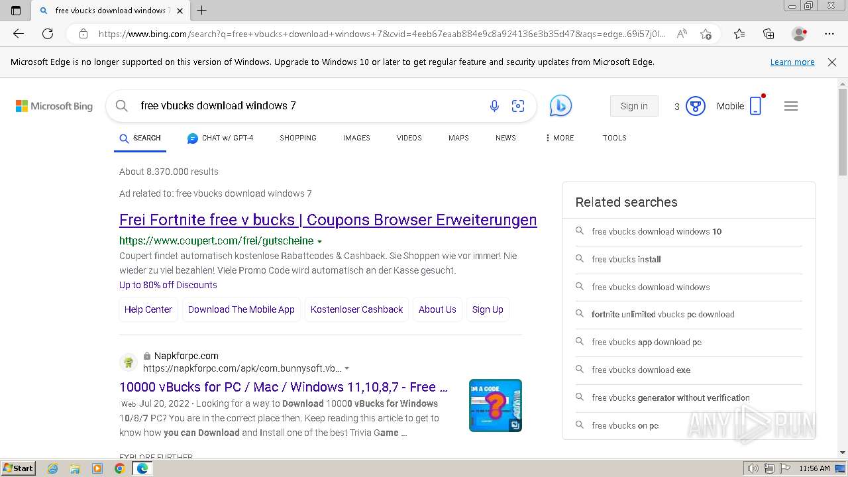Add this page to favorites

pyautogui.click(x=706, y=34)
